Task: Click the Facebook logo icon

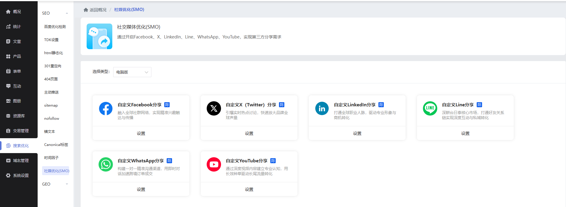Action: pyautogui.click(x=106, y=108)
